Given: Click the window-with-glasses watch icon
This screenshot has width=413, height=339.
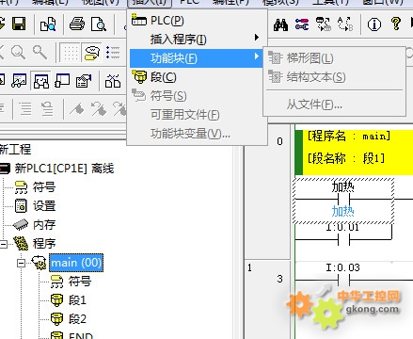Looking at the screenshot, I should (19, 81).
